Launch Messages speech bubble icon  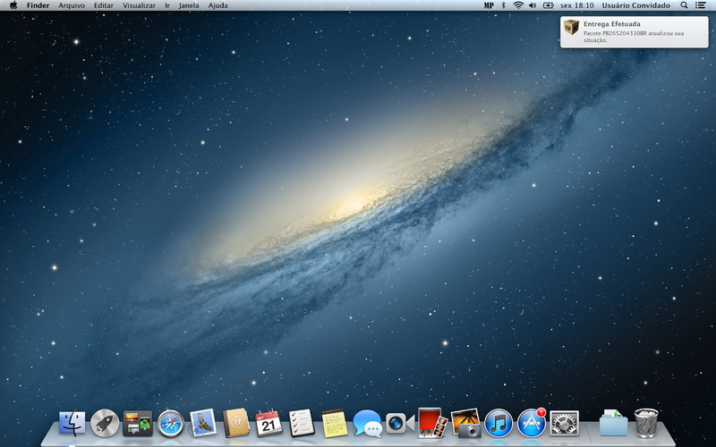[x=367, y=423]
